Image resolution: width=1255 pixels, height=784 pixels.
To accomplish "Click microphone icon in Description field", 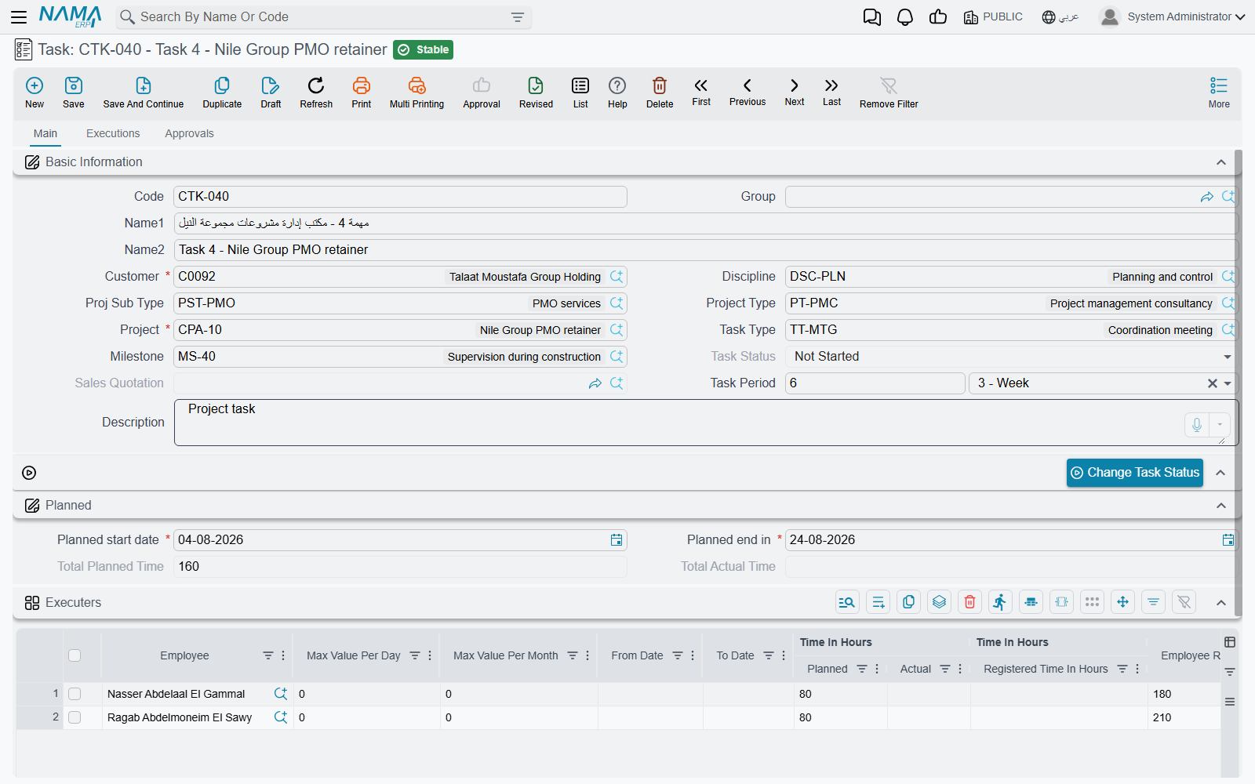I will pyautogui.click(x=1197, y=424).
